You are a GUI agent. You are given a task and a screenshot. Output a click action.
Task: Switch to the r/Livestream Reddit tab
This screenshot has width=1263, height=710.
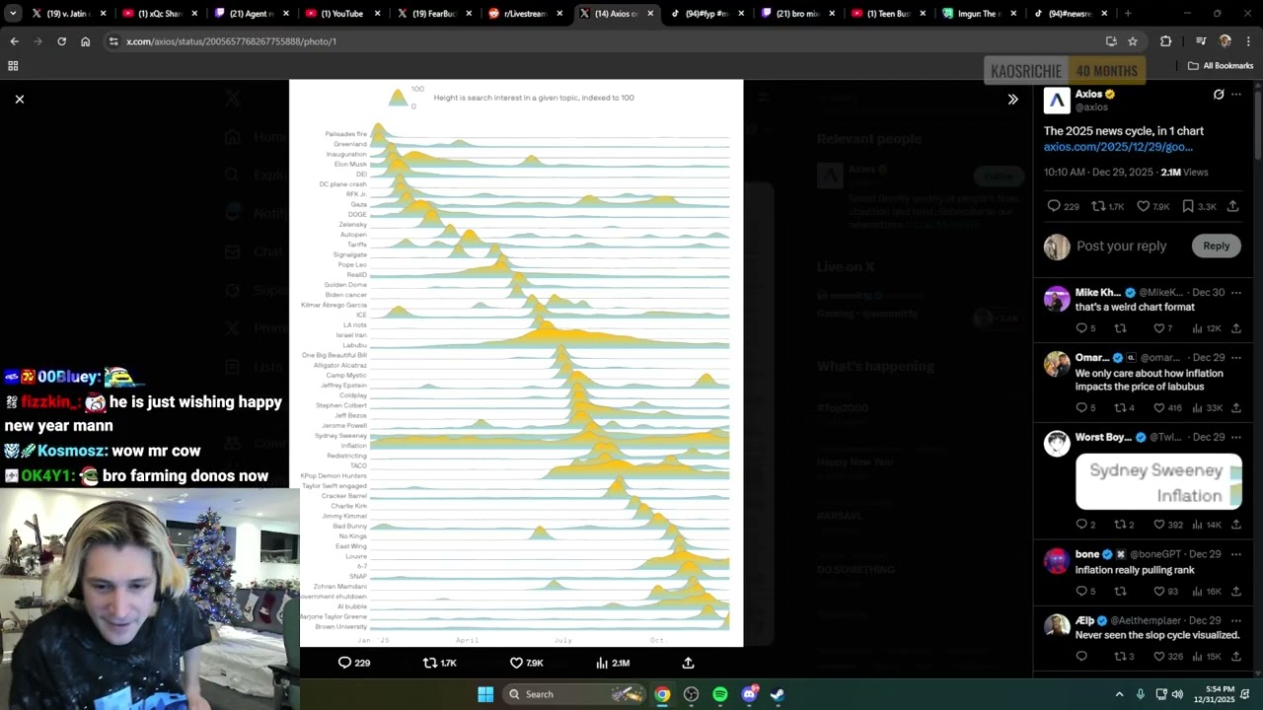coord(528,14)
